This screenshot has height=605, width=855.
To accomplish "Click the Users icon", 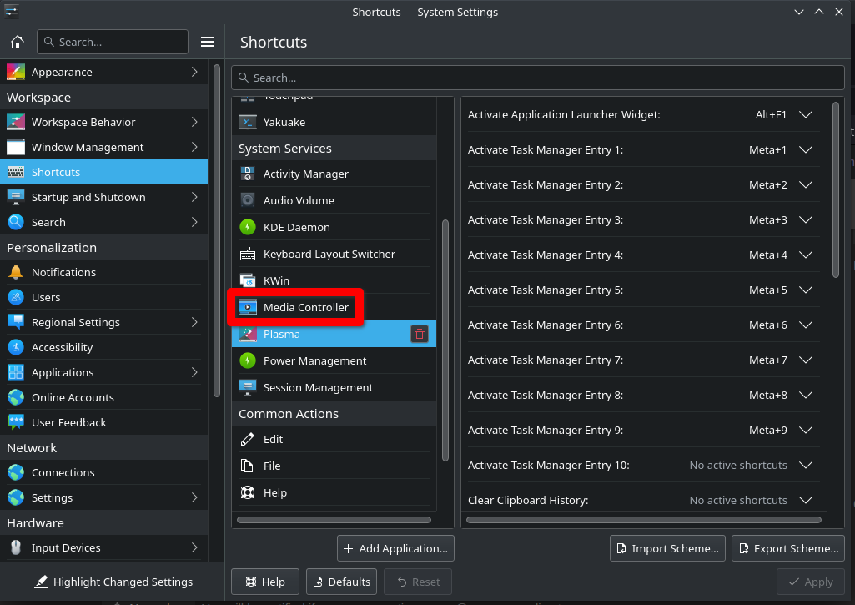I will pyautogui.click(x=16, y=297).
